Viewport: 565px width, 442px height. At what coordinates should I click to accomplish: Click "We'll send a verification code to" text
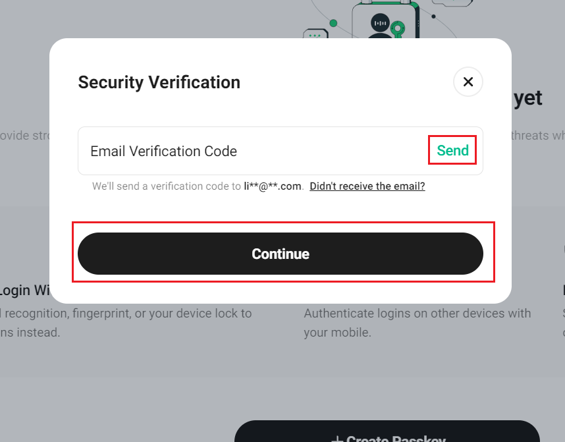tap(166, 186)
